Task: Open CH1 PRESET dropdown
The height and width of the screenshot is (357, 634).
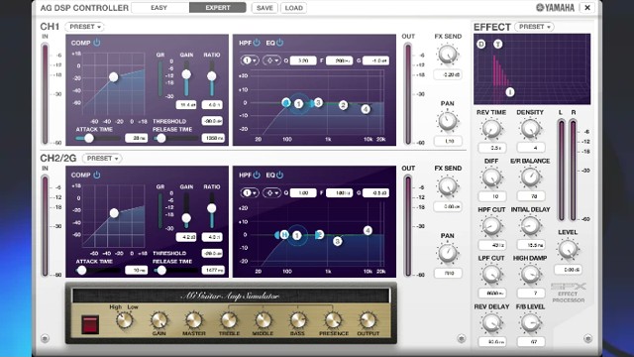Action: [84, 27]
